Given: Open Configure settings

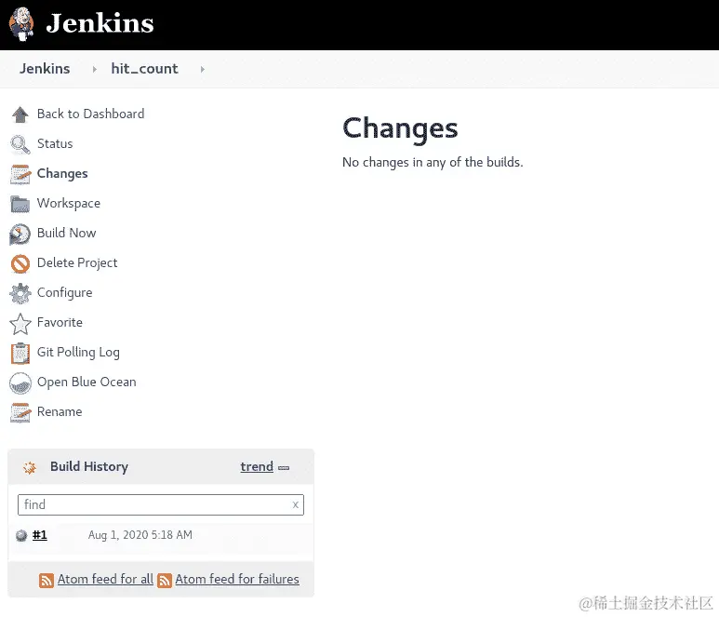Looking at the screenshot, I should tap(65, 292).
